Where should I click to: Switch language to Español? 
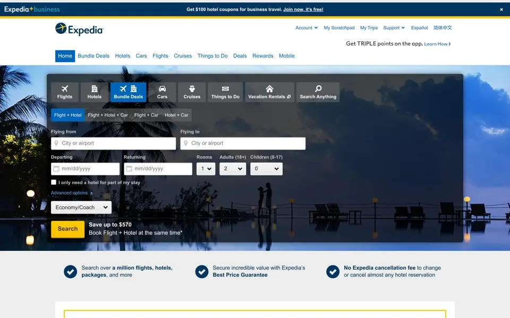coord(419,28)
